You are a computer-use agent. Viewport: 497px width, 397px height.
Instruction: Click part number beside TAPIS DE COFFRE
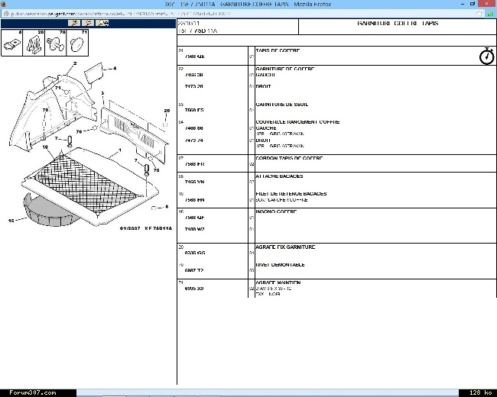(194, 56)
